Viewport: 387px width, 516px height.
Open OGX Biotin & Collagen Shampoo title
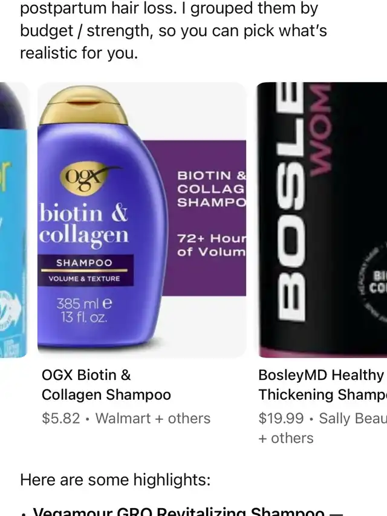[x=106, y=385]
